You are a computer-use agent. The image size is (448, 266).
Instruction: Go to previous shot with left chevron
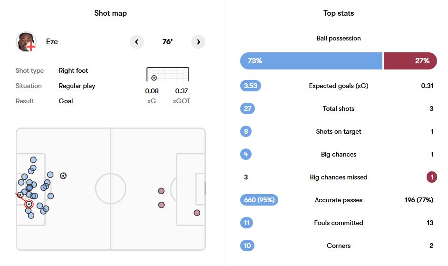136,42
